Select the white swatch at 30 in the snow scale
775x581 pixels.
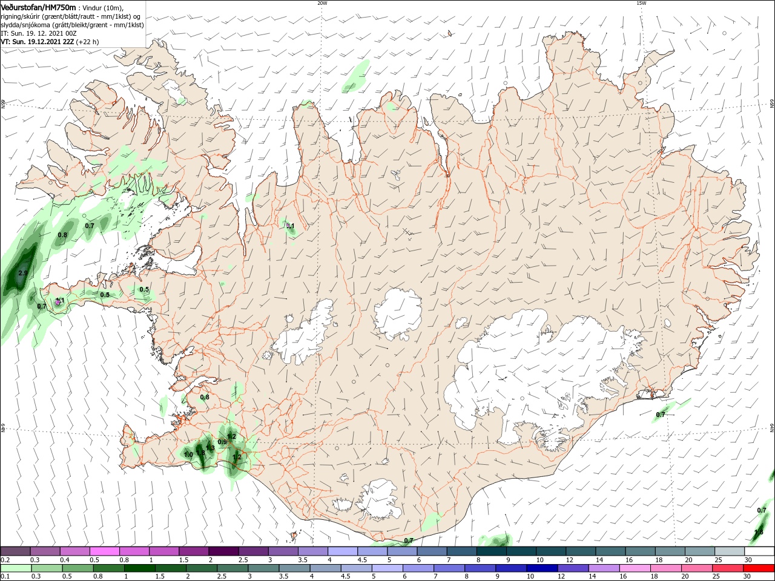[x=759, y=551]
